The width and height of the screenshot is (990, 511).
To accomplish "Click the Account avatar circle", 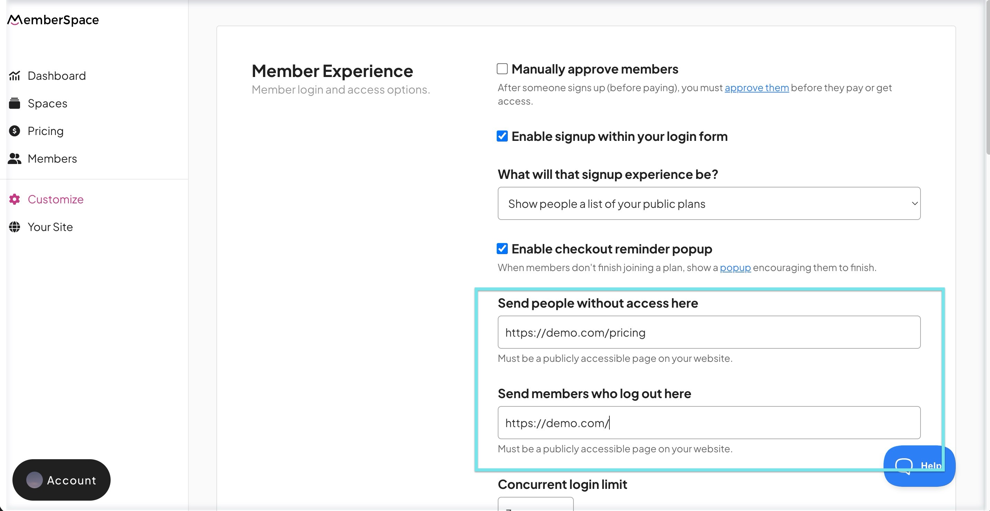I will (34, 480).
